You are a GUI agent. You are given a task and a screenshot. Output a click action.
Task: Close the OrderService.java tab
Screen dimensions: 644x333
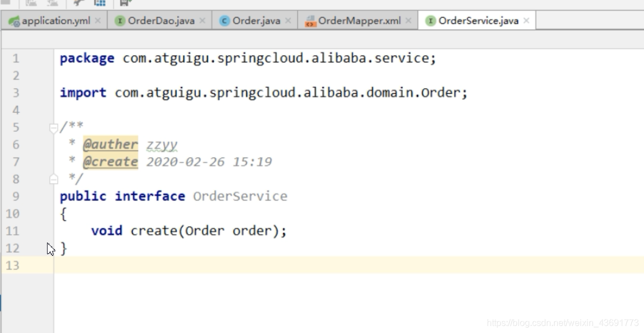(526, 21)
